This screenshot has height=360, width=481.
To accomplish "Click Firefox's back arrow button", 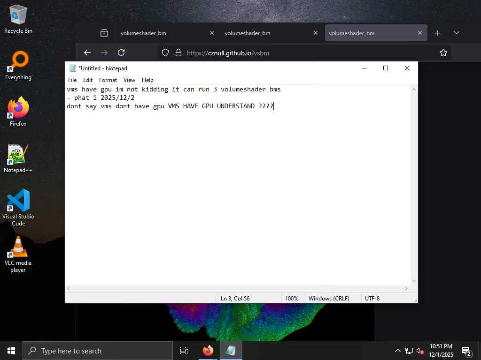I will coord(87,52).
